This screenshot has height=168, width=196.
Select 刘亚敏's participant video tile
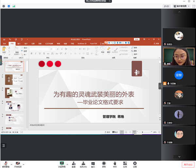pyautogui.click(x=178, y=76)
